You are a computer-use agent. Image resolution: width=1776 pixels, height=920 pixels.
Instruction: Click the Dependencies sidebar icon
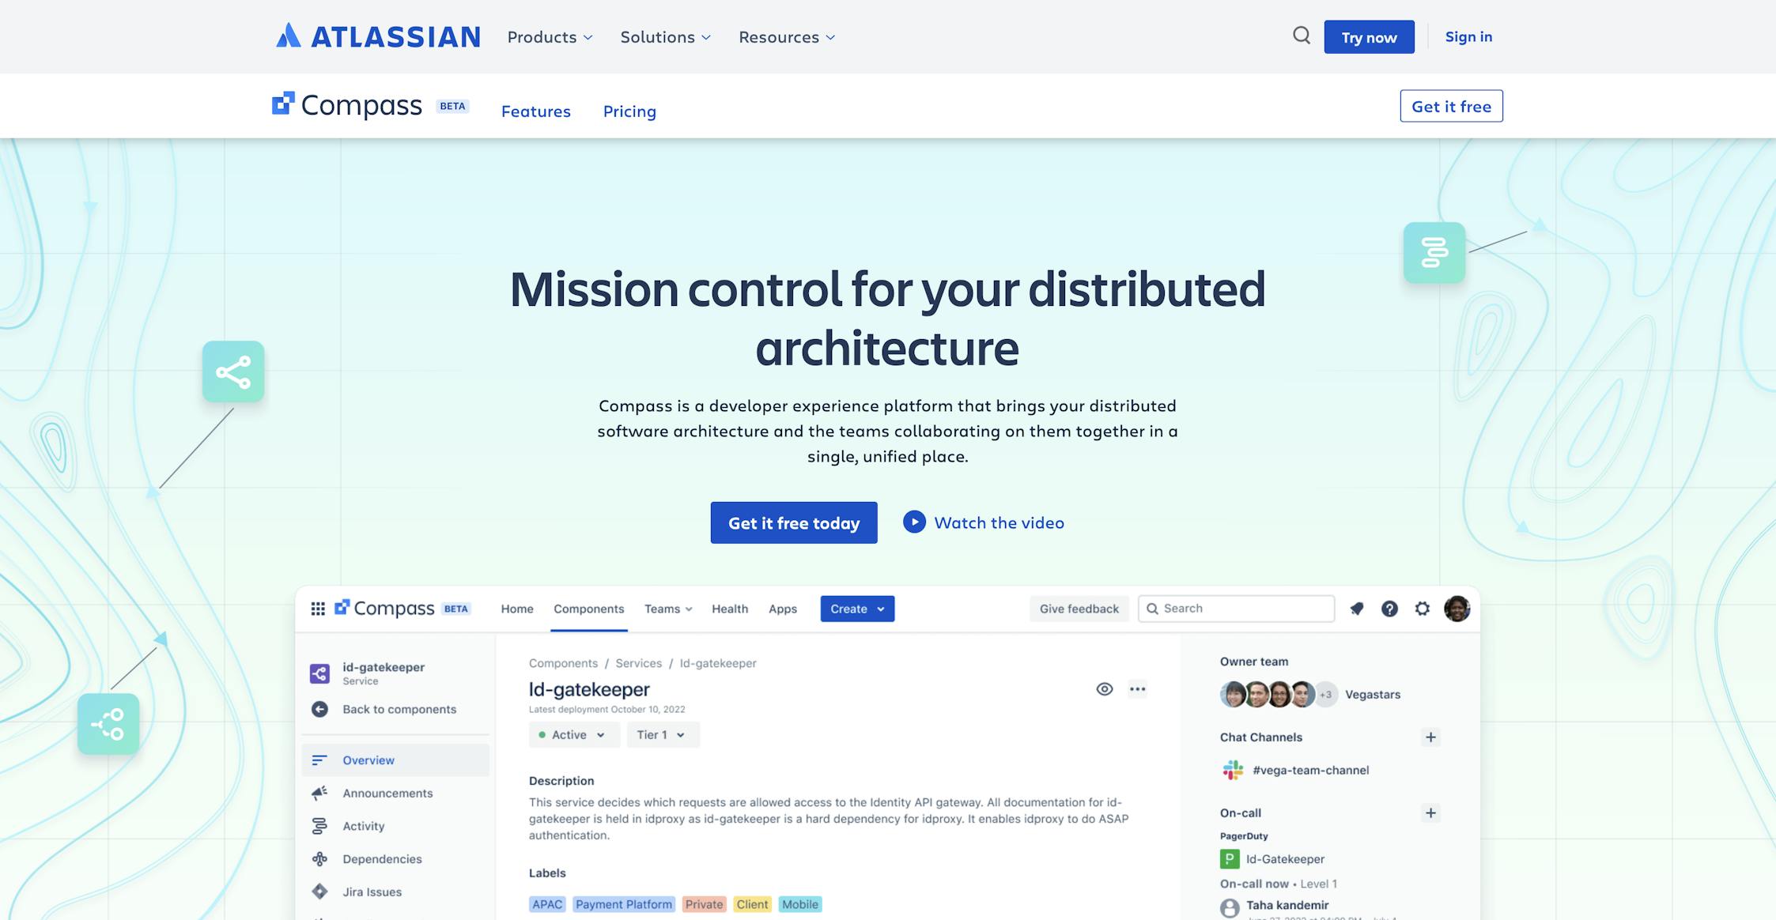[x=319, y=859]
